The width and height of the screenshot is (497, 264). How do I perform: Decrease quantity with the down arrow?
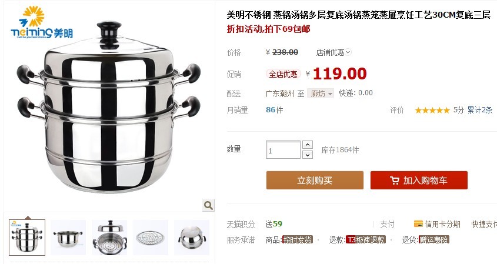tap(308, 155)
